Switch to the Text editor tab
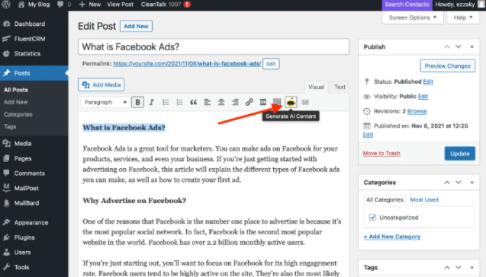The width and height of the screenshot is (486, 277). (340, 87)
